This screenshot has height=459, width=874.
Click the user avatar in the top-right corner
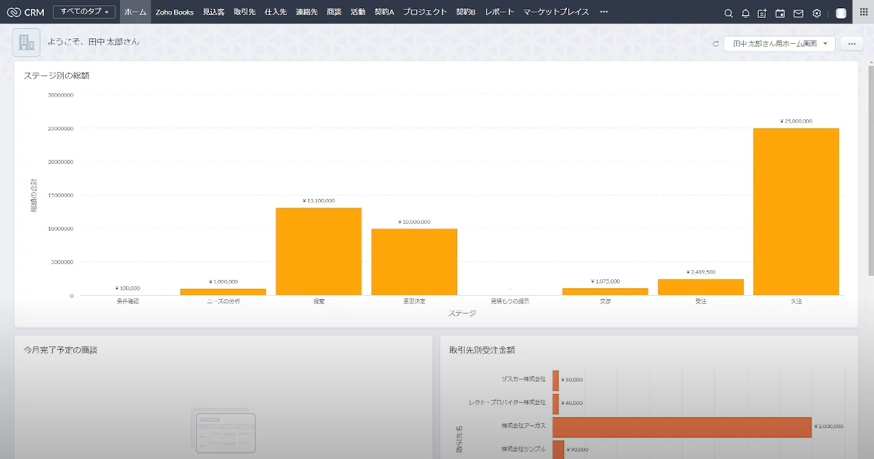pos(840,12)
